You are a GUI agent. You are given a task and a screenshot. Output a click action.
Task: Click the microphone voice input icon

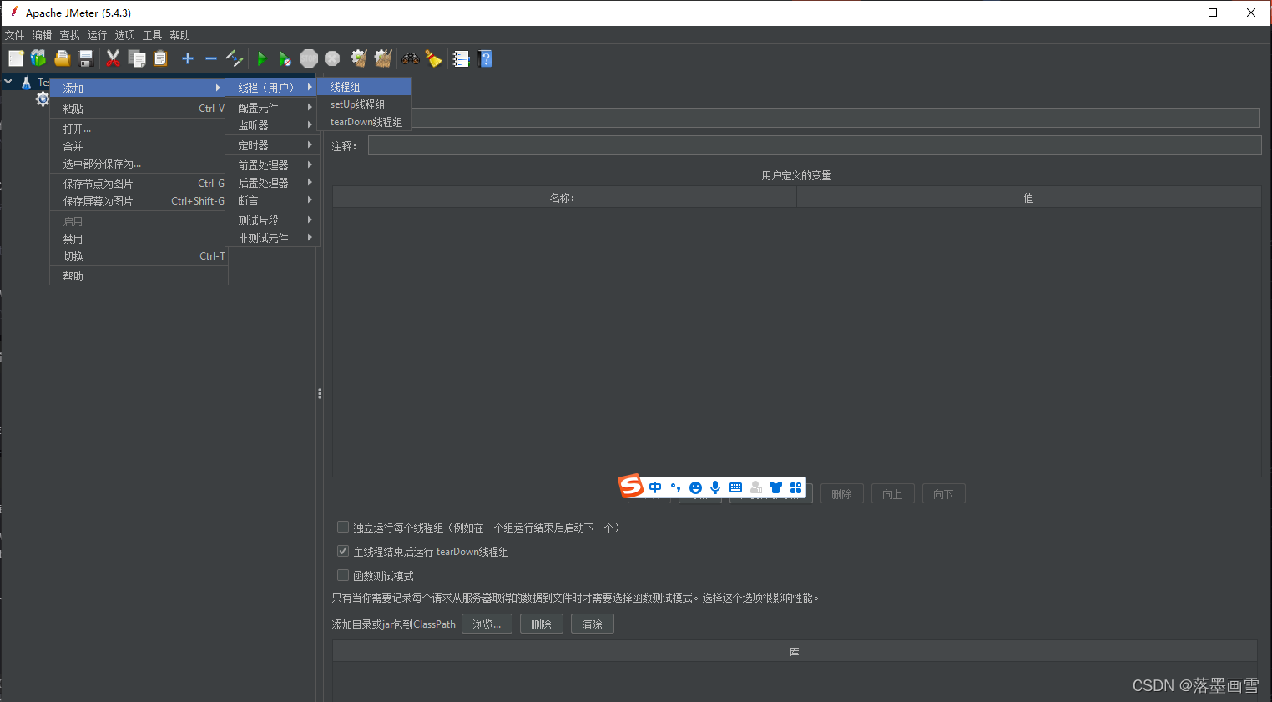coord(715,487)
